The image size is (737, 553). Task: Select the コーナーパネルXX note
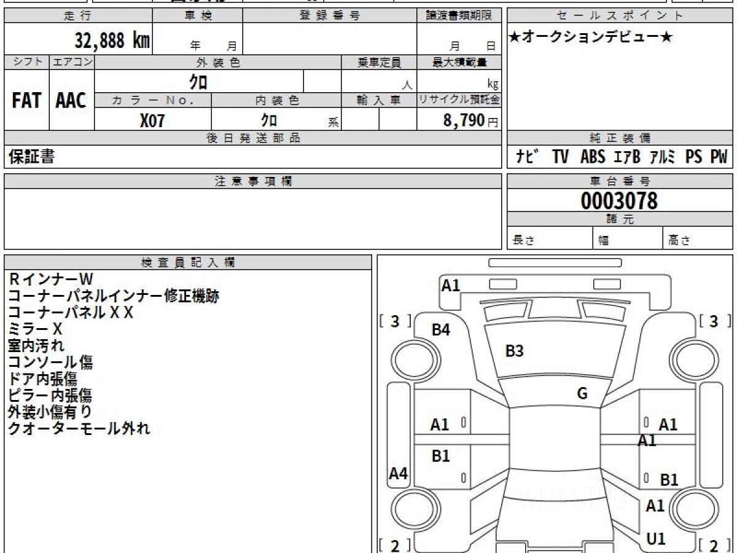click(x=71, y=313)
